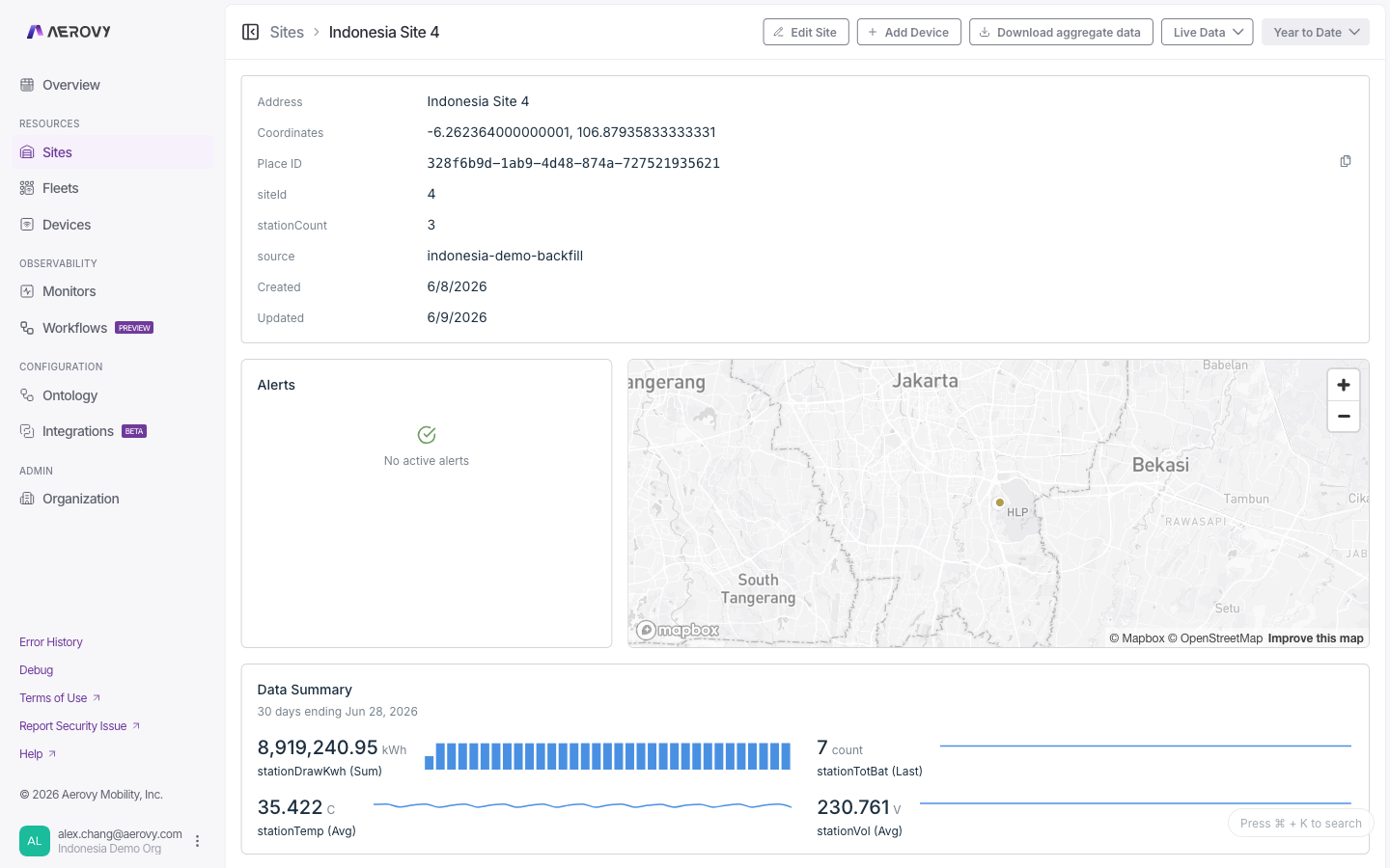Screen dimensions: 1390x868
Task: Click the Monitors icon in sidebar
Action: point(27,291)
